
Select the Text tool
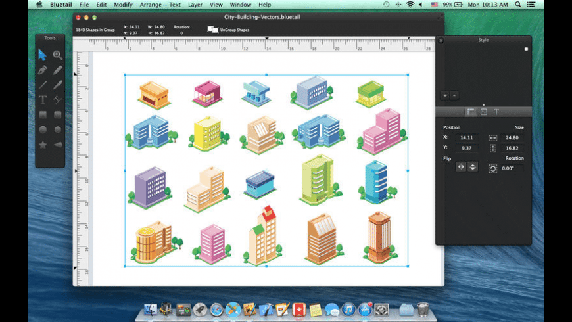click(43, 100)
